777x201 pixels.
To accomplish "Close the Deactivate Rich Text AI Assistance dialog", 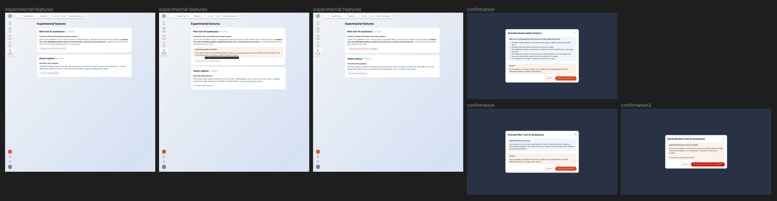I will click(x=724, y=138).
